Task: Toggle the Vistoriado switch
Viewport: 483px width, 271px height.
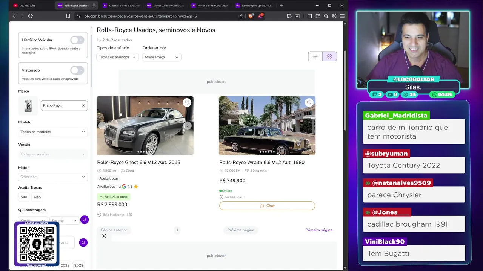Action: pyautogui.click(x=77, y=70)
